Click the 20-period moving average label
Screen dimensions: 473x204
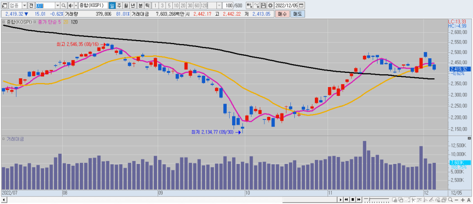[66, 22]
